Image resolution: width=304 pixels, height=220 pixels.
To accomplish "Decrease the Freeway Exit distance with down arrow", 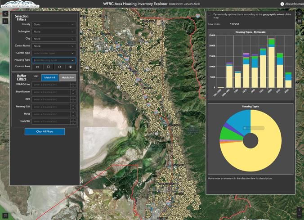I will [x=73, y=108].
